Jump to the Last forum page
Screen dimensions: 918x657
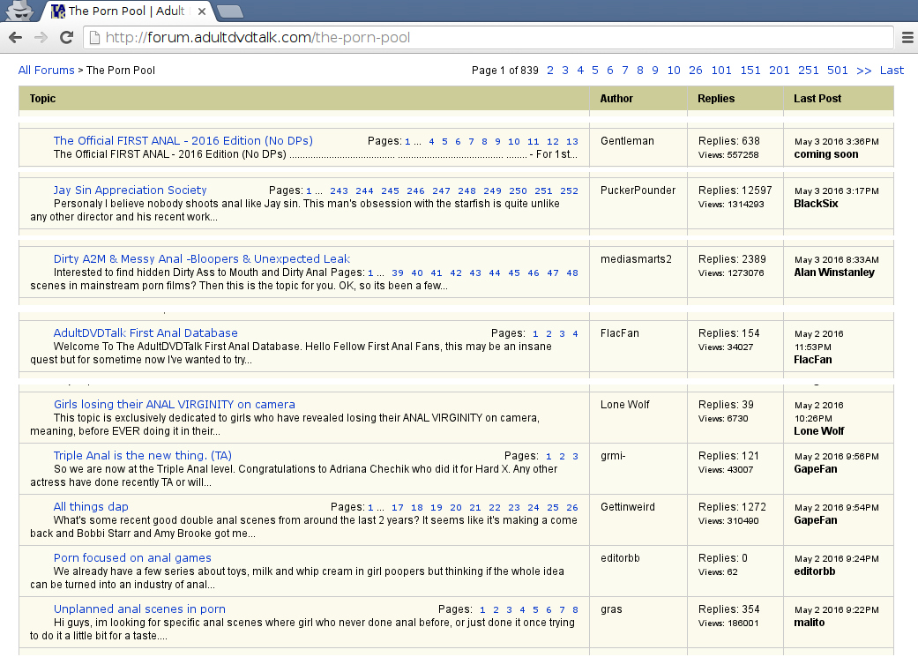tap(892, 71)
